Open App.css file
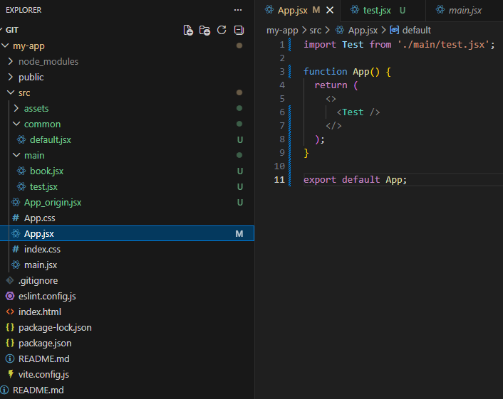Viewport: 503px width, 399px height. click(39, 218)
